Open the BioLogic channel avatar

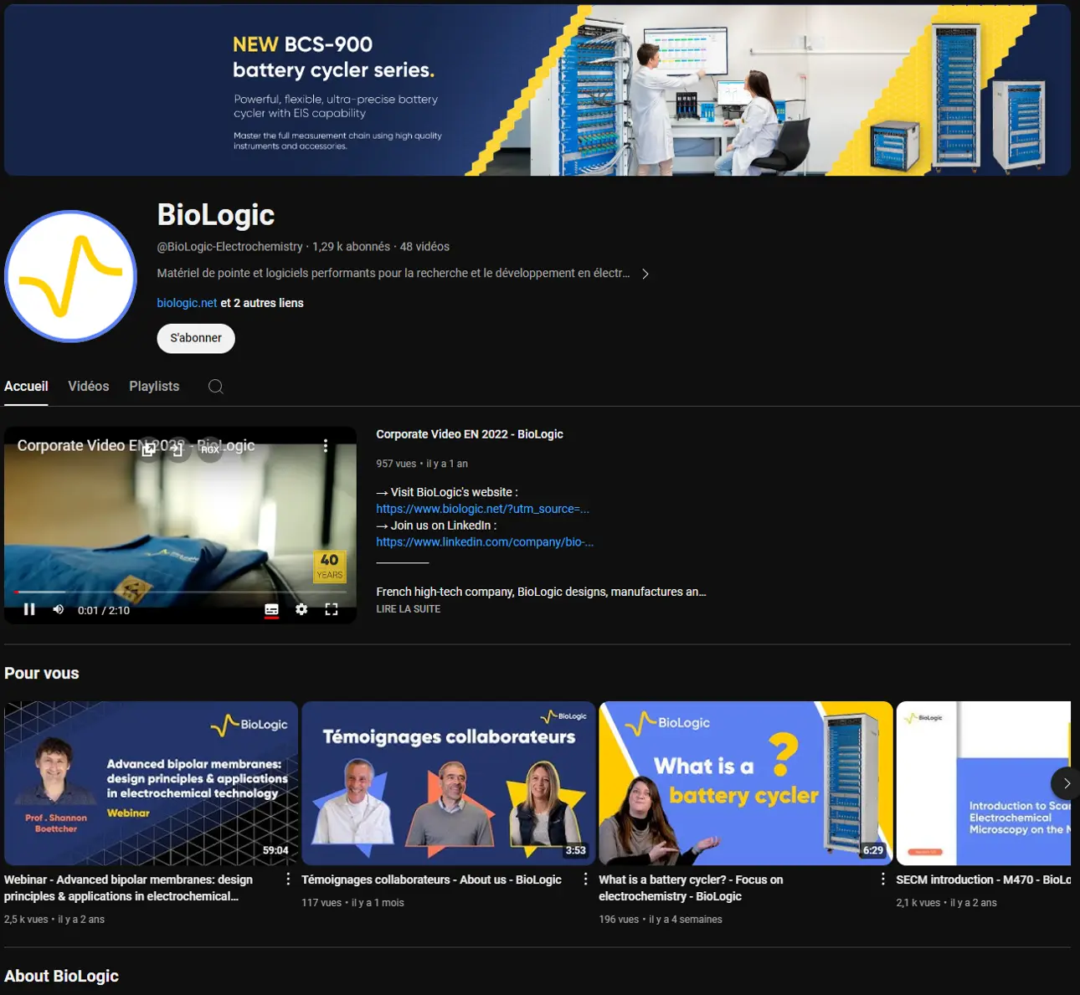click(x=71, y=276)
